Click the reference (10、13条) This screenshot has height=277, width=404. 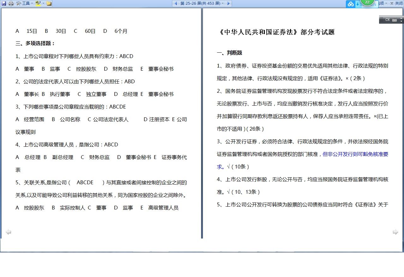pyautogui.click(x=246, y=192)
